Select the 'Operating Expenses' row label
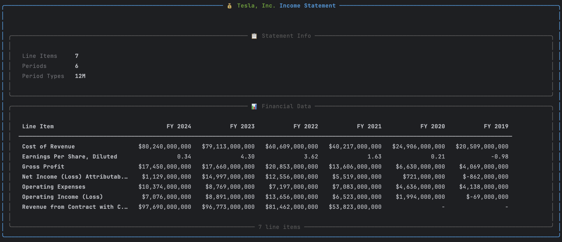 54,187
